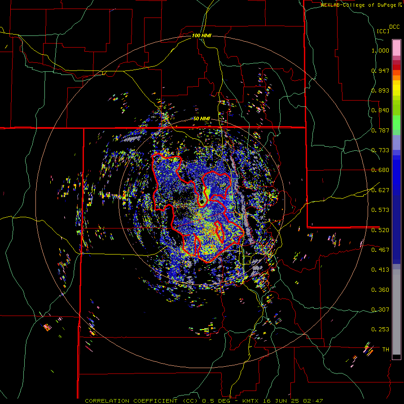Click the black radar site dot at map center

(x=203, y=202)
